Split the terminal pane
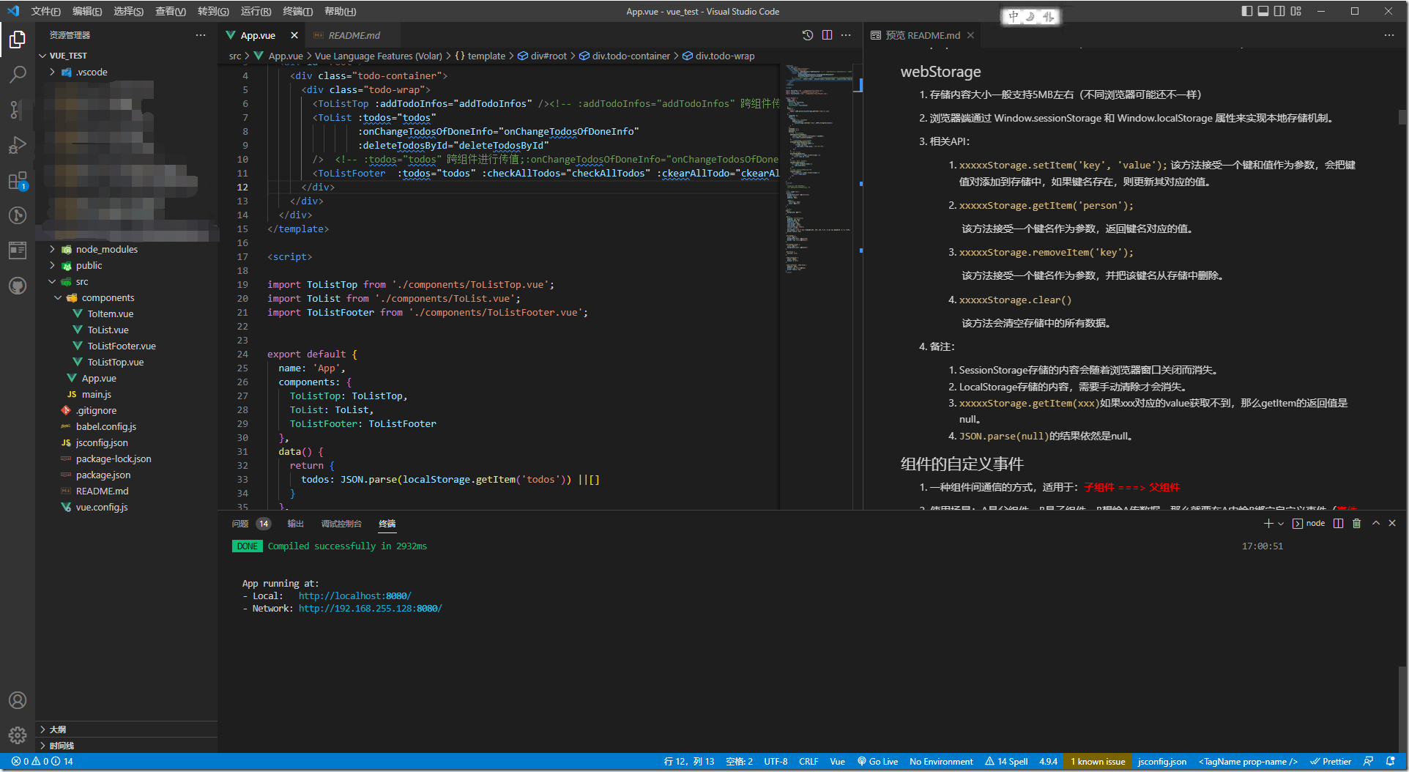Viewport: 1409px width, 772px height. 1339,523
